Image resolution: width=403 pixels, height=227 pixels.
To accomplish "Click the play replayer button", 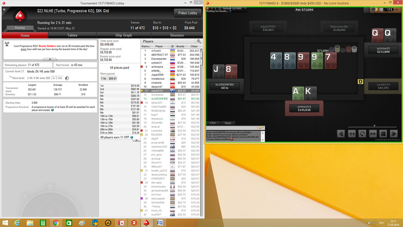I will pos(394,134).
